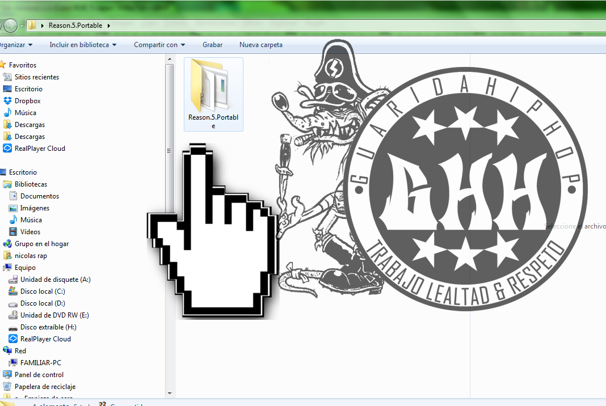
Task: Click the Favoritos star icon
Action: point(3,65)
